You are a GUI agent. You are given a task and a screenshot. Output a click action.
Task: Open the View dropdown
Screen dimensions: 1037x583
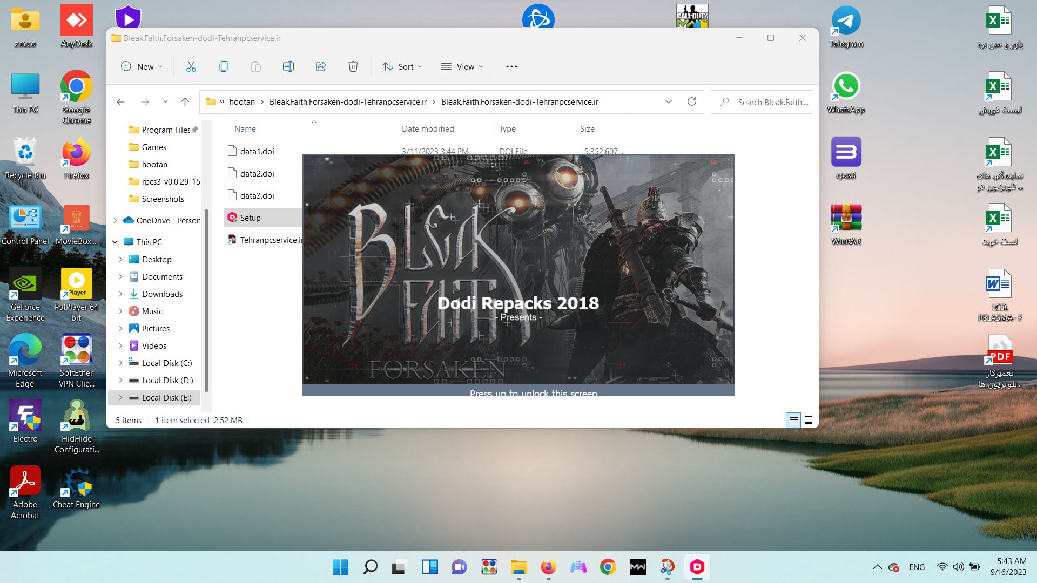462,66
